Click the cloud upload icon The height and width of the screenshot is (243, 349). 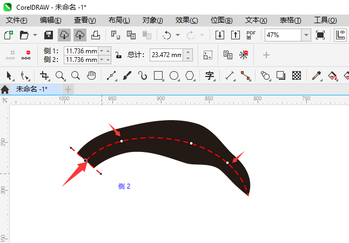tap(80, 35)
